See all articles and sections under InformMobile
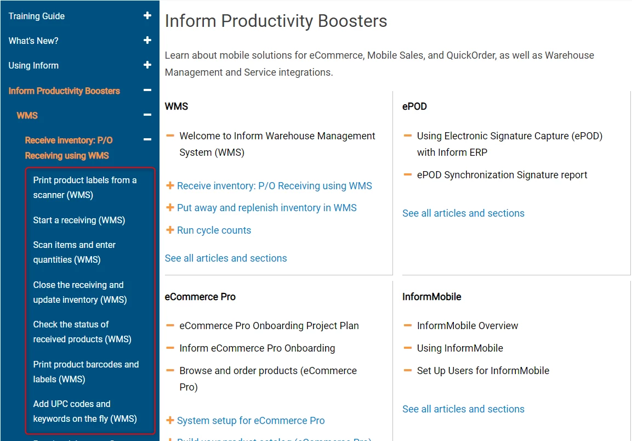The width and height of the screenshot is (632, 441). pyautogui.click(x=463, y=409)
